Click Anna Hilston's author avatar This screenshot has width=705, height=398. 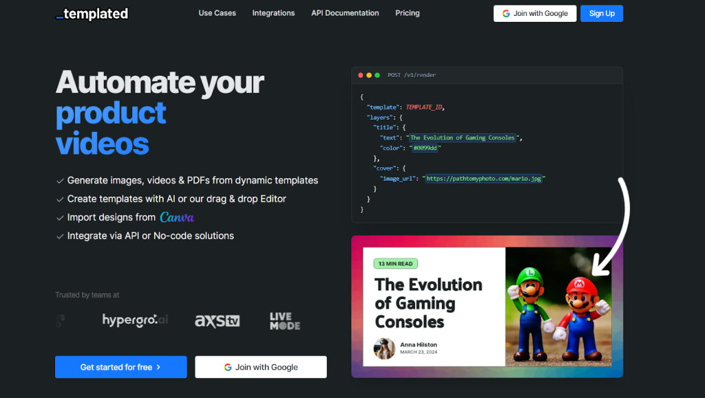coord(384,349)
